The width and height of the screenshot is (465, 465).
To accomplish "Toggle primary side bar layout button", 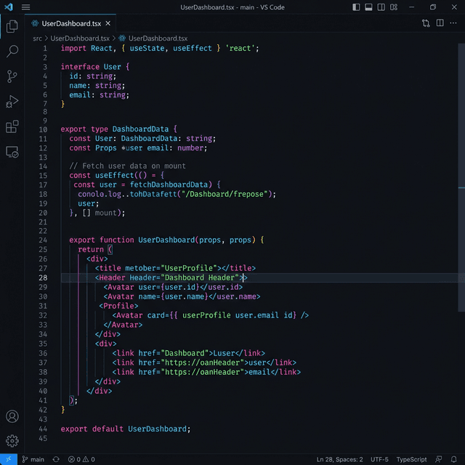I will point(356,7).
